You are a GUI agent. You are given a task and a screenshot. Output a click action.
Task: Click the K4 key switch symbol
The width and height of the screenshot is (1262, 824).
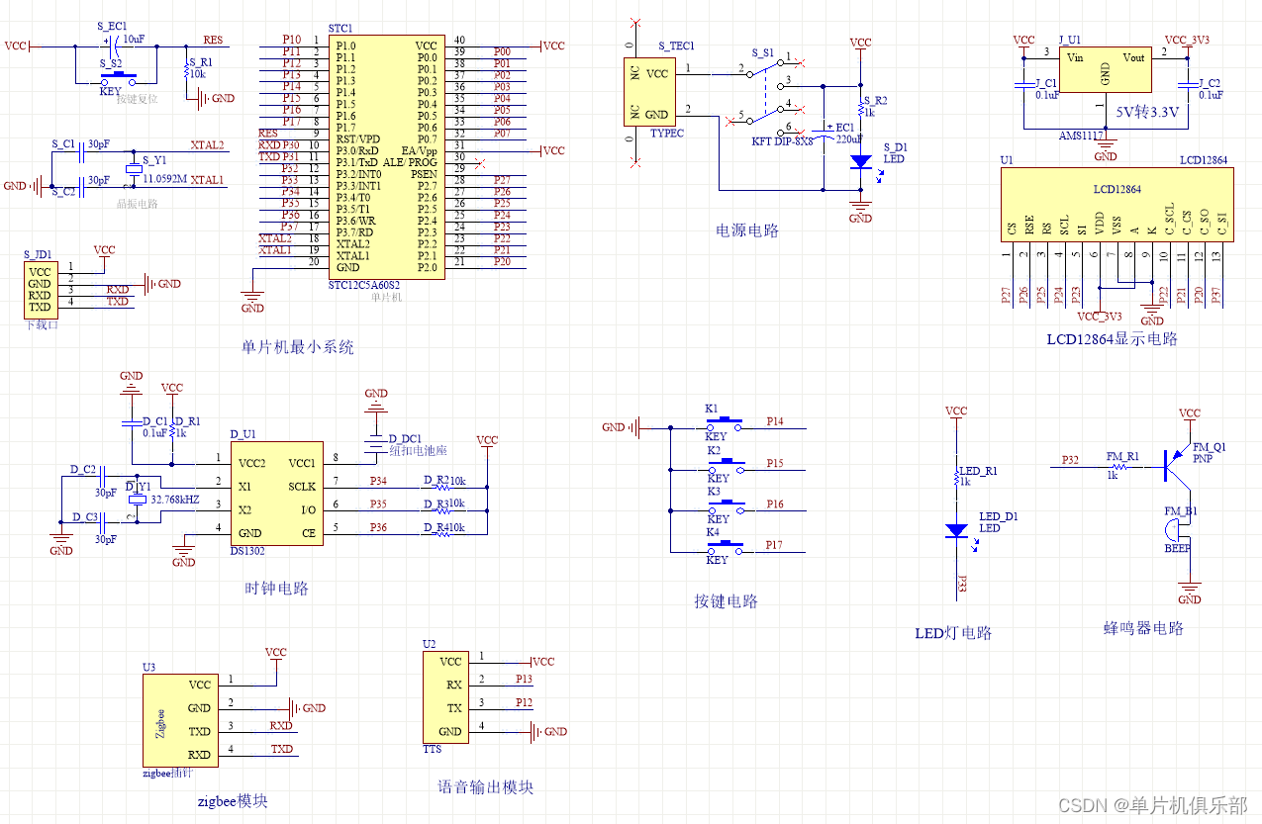click(x=724, y=545)
